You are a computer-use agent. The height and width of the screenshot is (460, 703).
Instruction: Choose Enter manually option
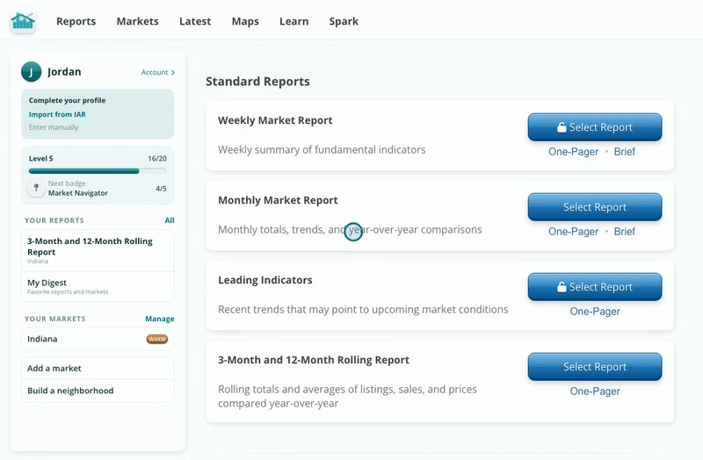[54, 127]
